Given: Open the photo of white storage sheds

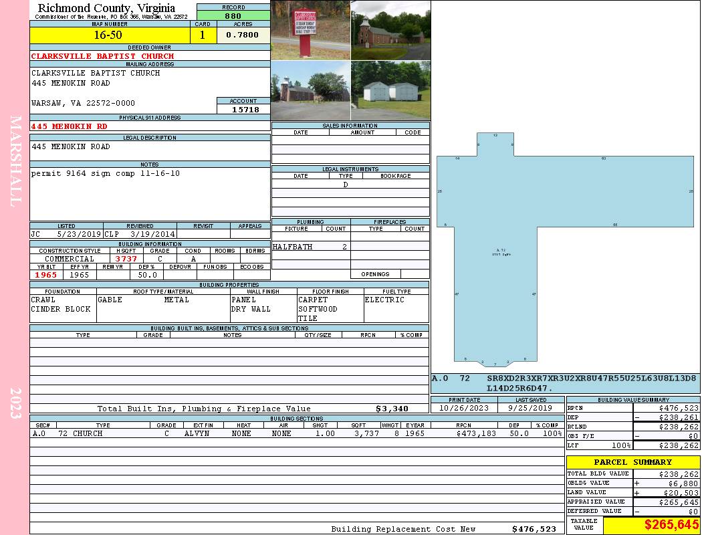Looking at the screenshot, I should tap(391, 90).
